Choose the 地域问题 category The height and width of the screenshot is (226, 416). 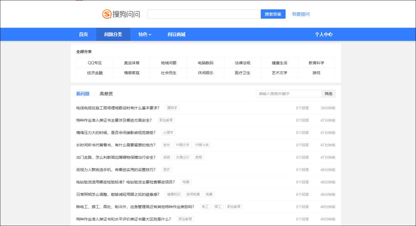click(169, 63)
